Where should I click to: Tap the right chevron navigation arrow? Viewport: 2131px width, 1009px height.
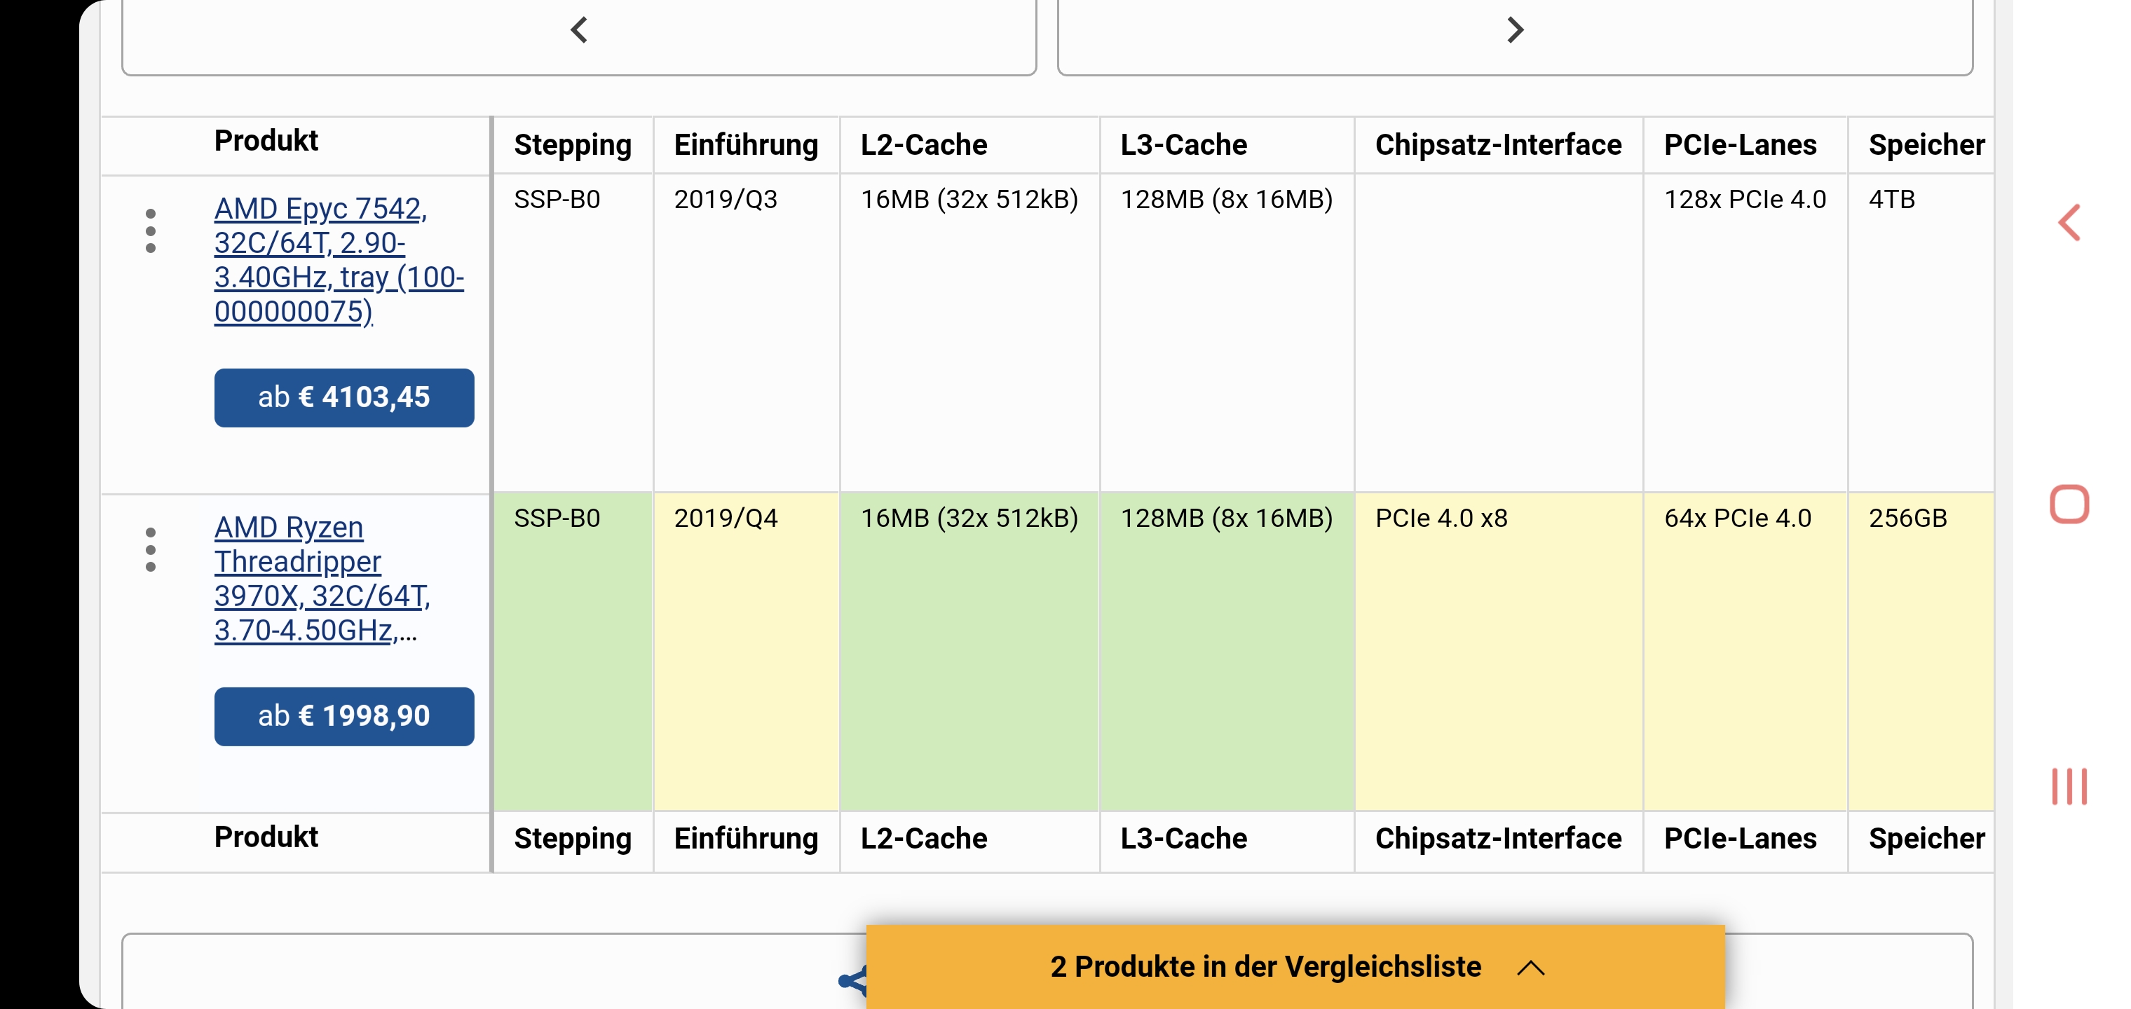[x=1515, y=31]
